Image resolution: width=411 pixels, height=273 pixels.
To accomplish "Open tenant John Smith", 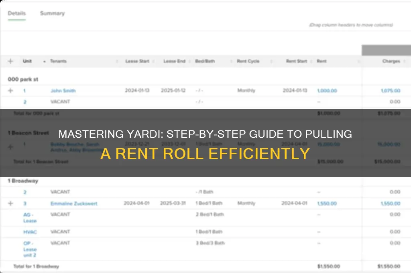I will (63, 91).
